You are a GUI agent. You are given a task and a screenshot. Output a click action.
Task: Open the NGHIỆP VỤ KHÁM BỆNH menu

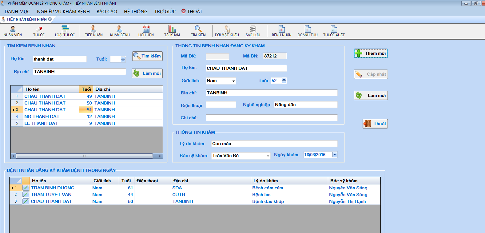point(63,11)
